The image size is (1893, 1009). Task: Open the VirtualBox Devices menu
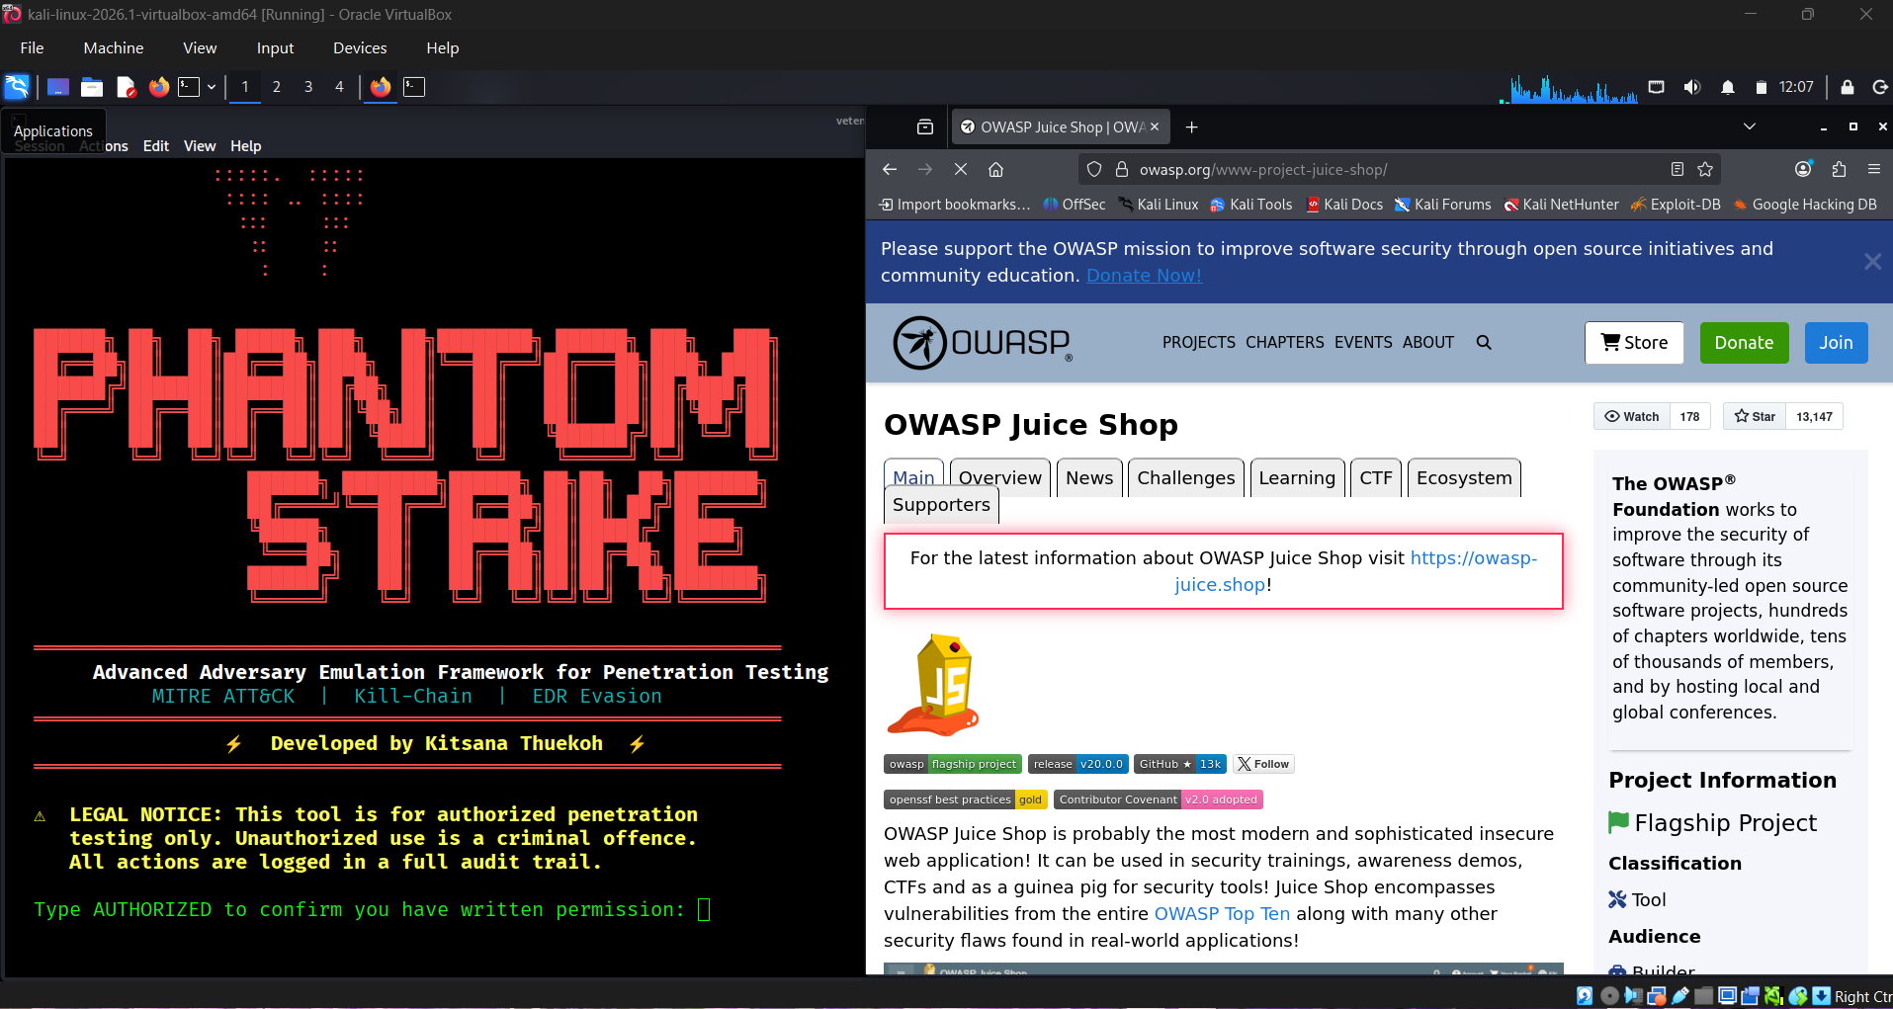[x=360, y=47]
